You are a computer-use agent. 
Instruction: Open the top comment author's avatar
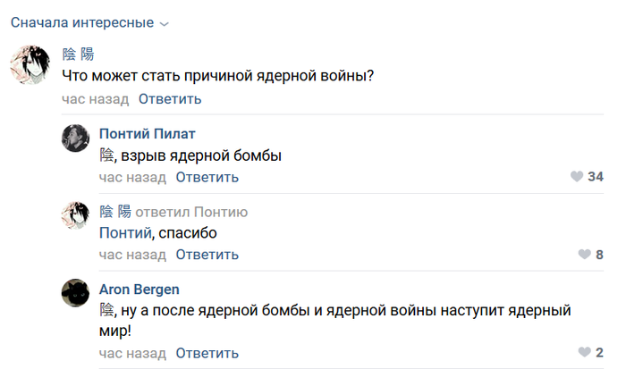click(x=29, y=64)
